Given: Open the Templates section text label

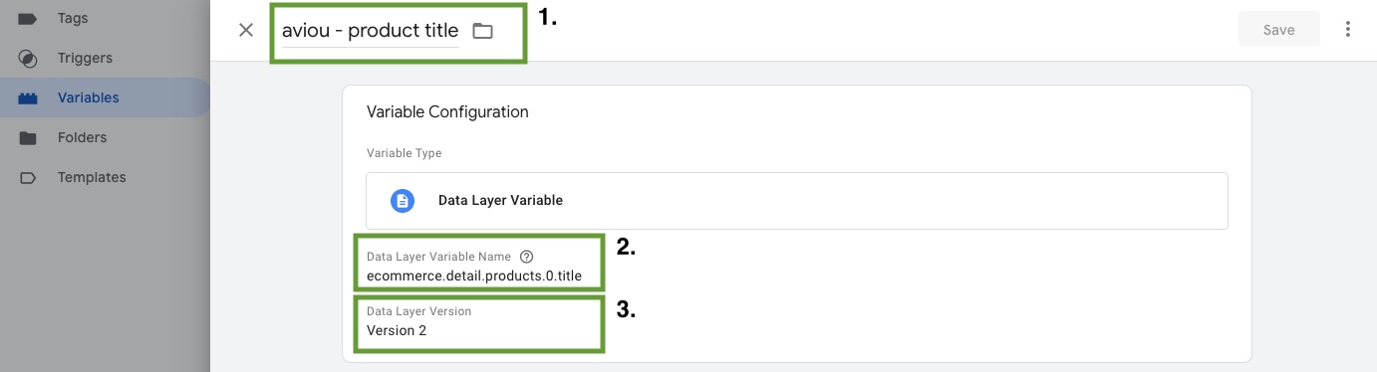Looking at the screenshot, I should 92,178.
